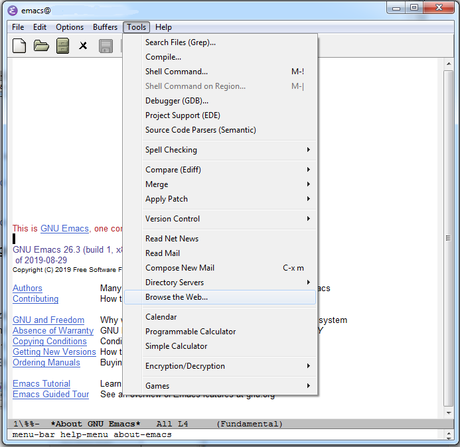Expand the Apply Patch submenu
Viewport: 460px width, 447px height.
[220, 199]
